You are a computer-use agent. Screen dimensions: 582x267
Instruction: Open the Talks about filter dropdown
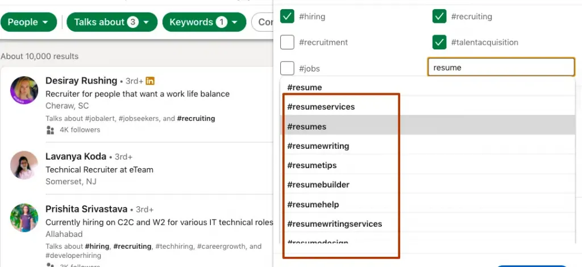click(x=112, y=22)
